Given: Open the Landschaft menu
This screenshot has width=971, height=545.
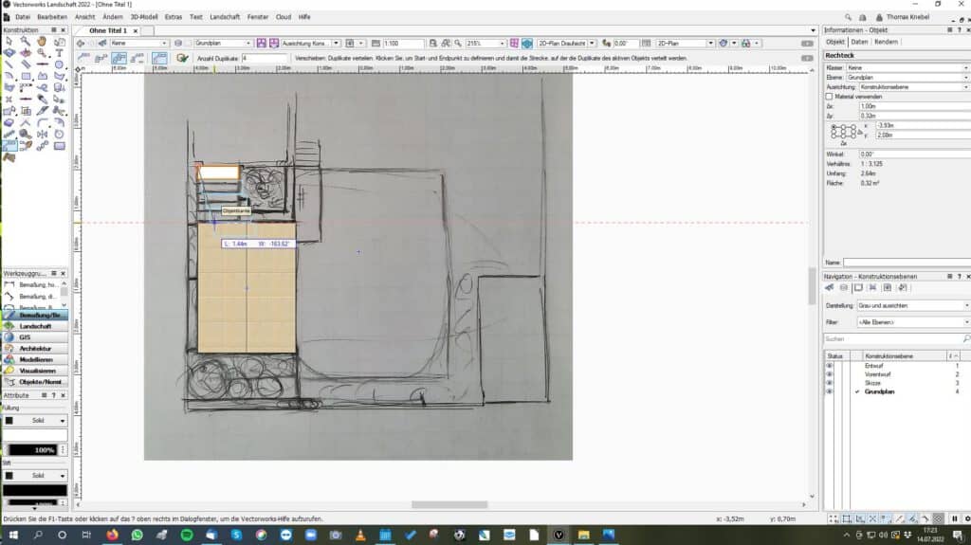Looking at the screenshot, I should [x=224, y=17].
